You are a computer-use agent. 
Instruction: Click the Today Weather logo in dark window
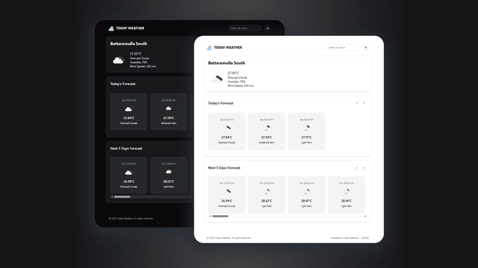pyautogui.click(x=126, y=28)
